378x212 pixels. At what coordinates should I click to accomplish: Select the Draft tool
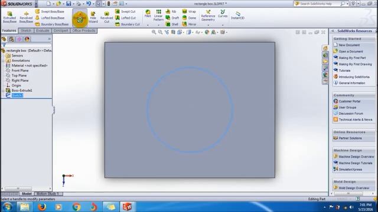point(172,18)
